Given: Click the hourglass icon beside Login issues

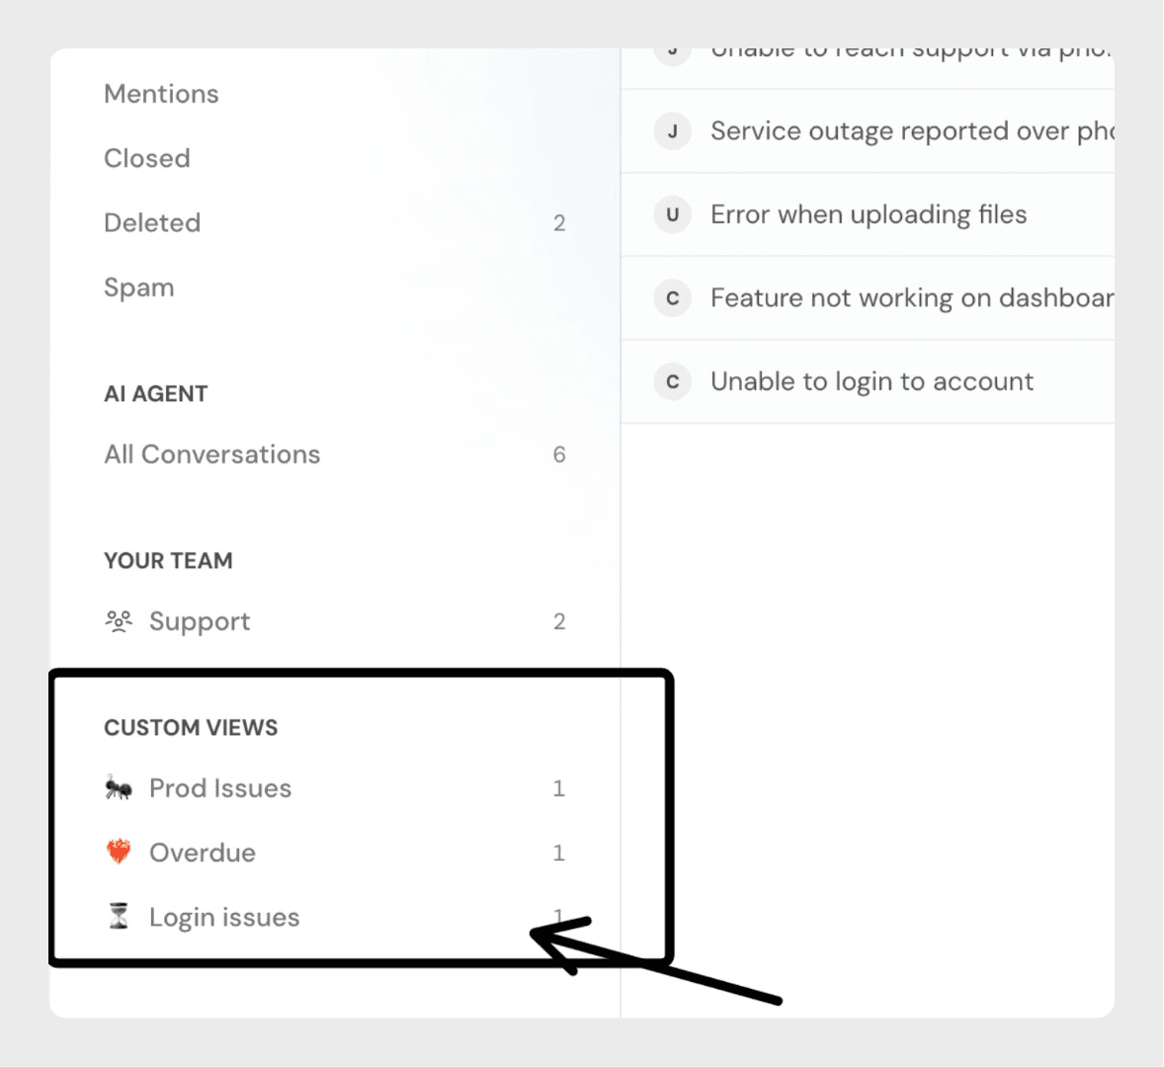Looking at the screenshot, I should (119, 917).
